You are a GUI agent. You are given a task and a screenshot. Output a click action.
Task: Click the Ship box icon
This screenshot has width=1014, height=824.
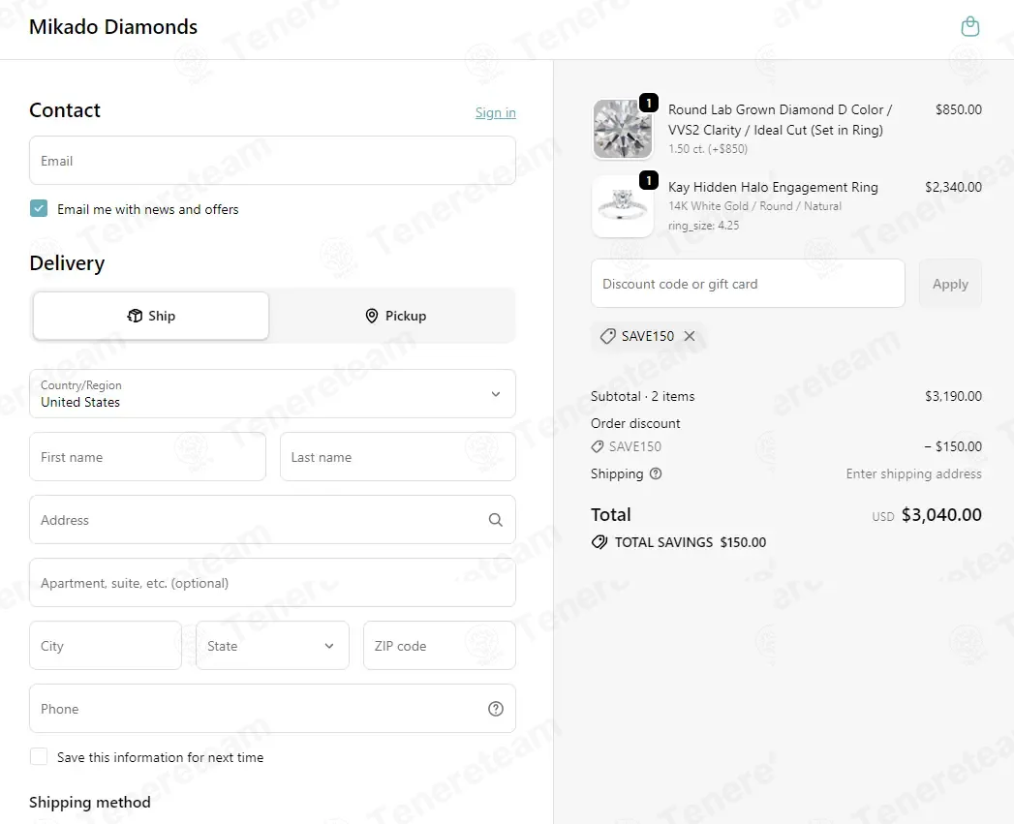click(x=135, y=316)
